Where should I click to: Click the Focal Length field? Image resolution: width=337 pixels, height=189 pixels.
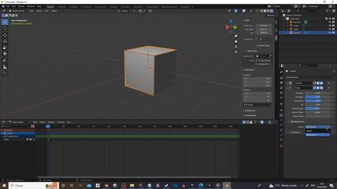[x=263, y=26]
